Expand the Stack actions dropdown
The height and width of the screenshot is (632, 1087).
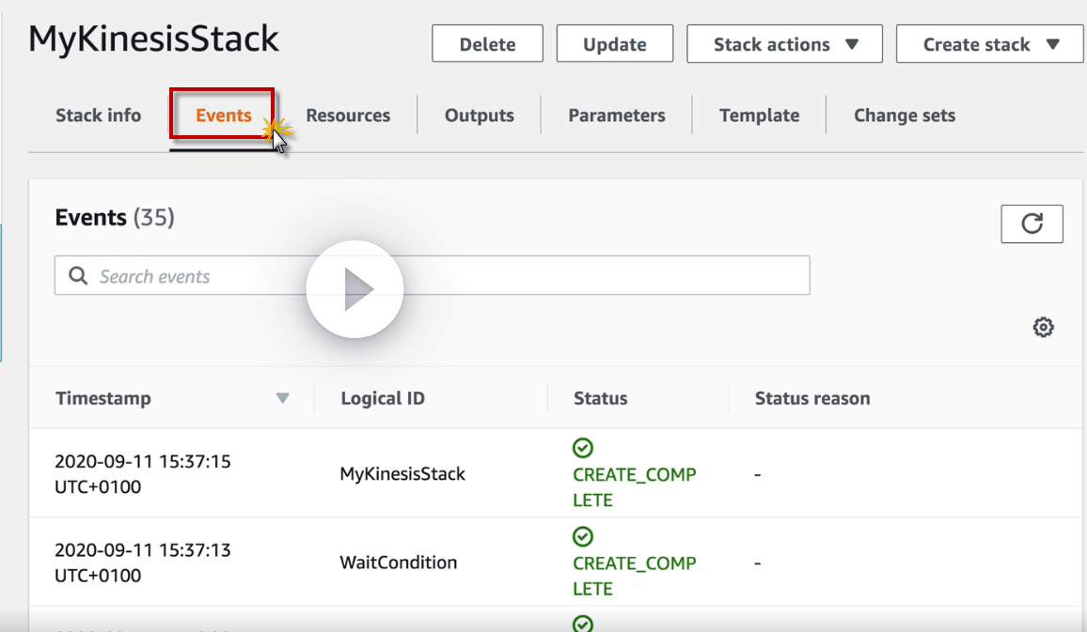click(x=784, y=44)
